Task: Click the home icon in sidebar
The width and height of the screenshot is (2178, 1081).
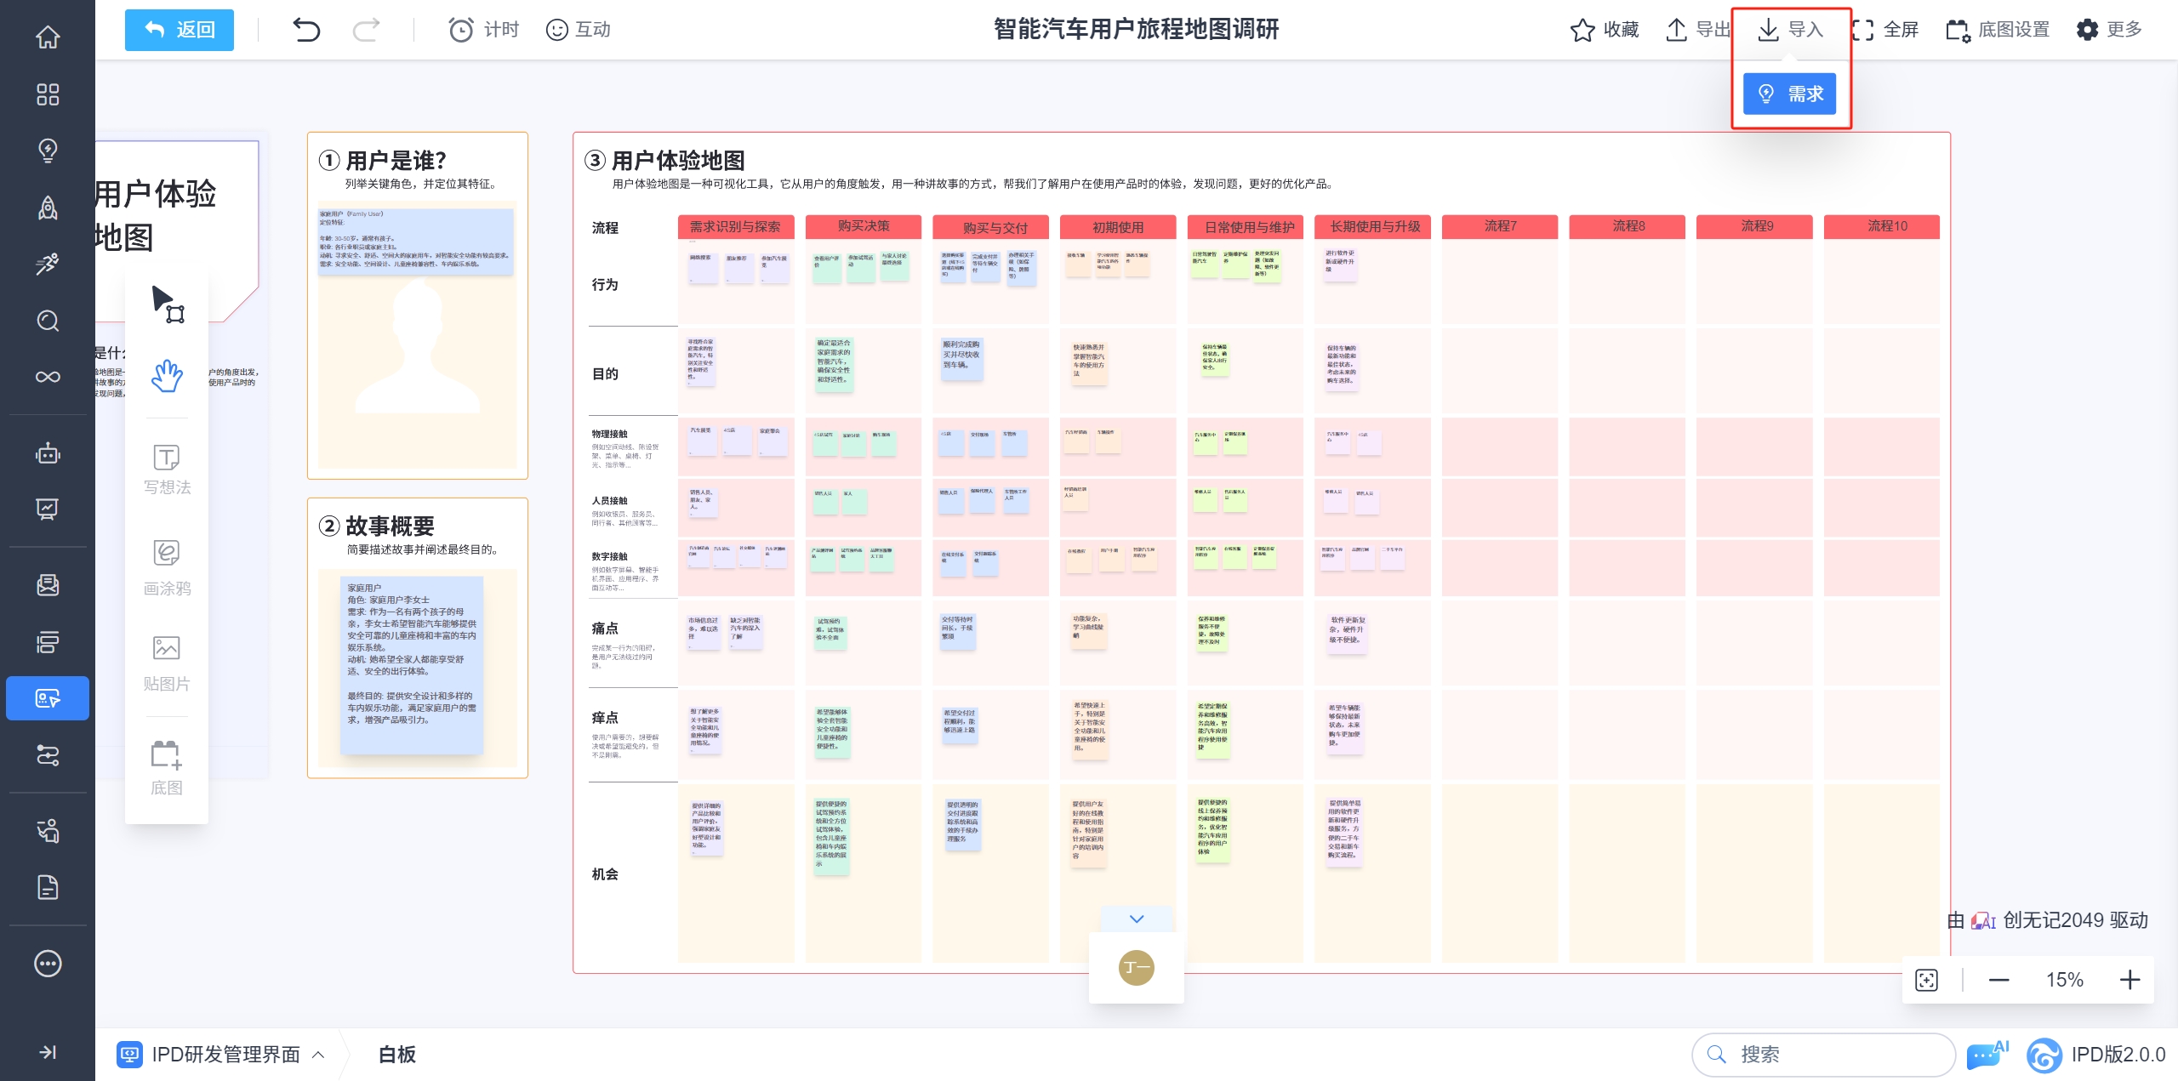Action: click(x=48, y=37)
